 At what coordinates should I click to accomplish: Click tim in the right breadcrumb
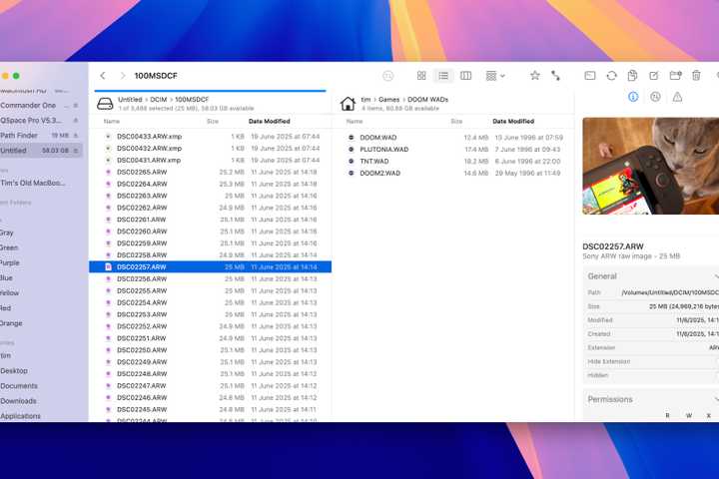tap(365, 100)
